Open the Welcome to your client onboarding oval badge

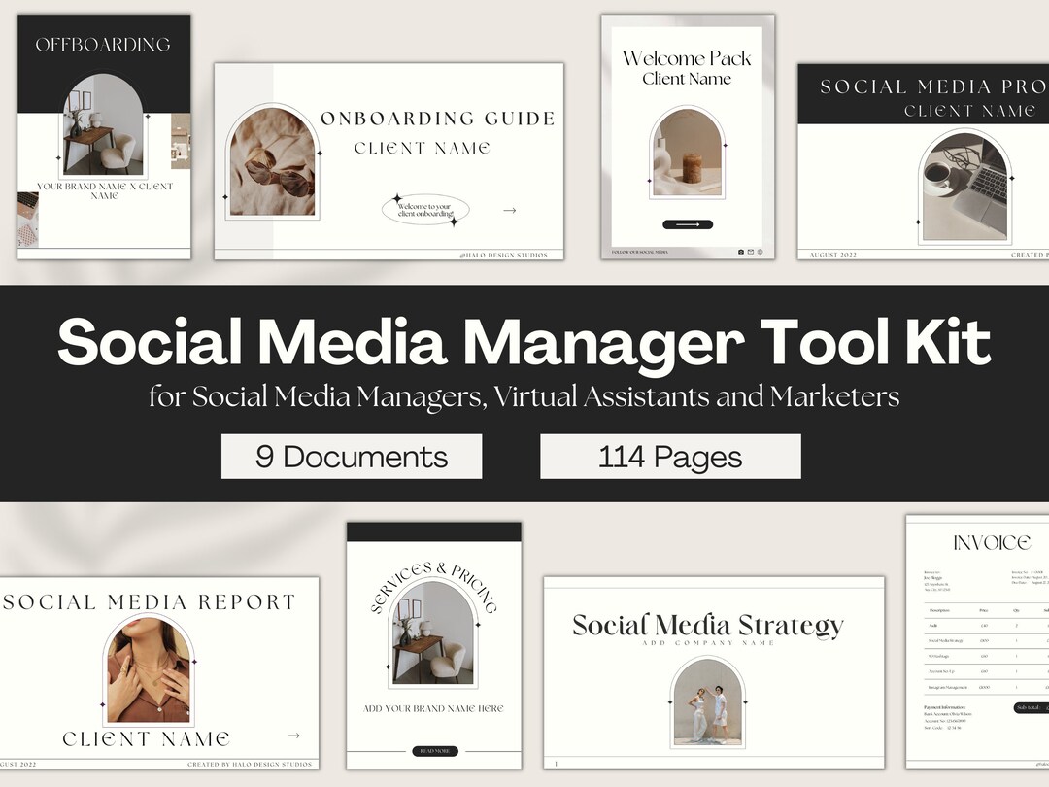tap(425, 209)
